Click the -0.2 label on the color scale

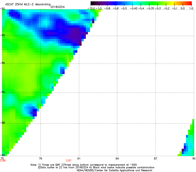166,8
